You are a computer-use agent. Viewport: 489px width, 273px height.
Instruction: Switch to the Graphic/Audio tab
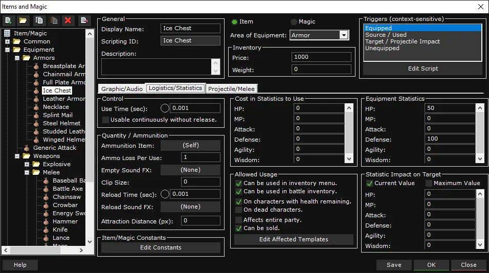(x=122, y=89)
